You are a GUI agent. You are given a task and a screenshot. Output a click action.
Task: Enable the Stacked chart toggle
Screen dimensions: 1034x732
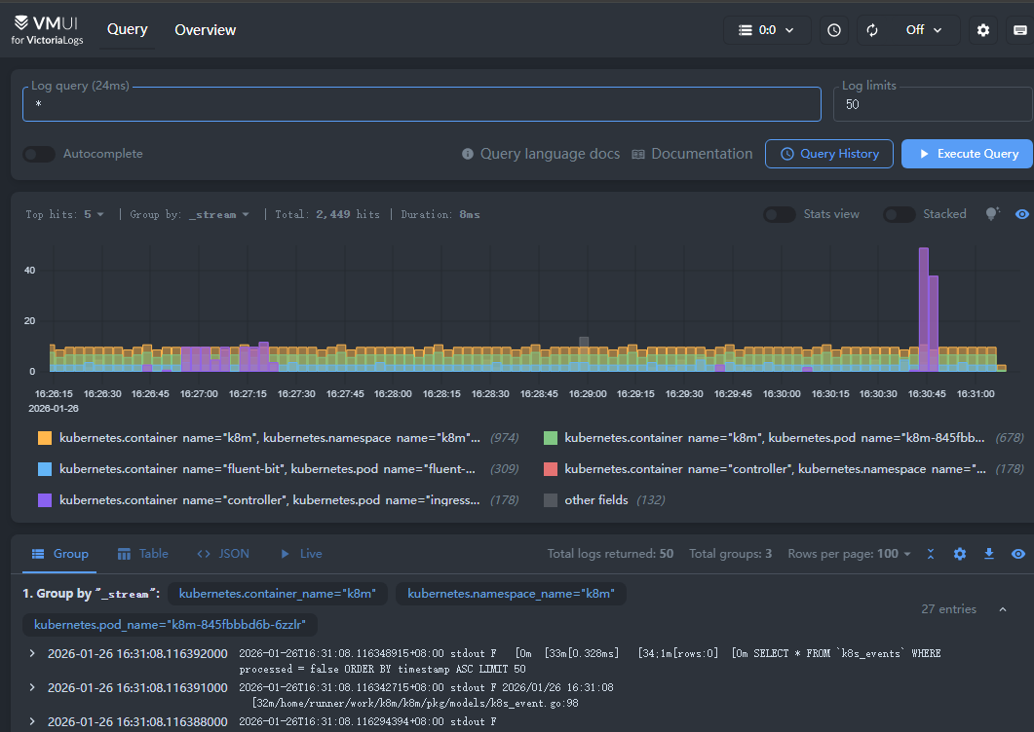point(899,214)
